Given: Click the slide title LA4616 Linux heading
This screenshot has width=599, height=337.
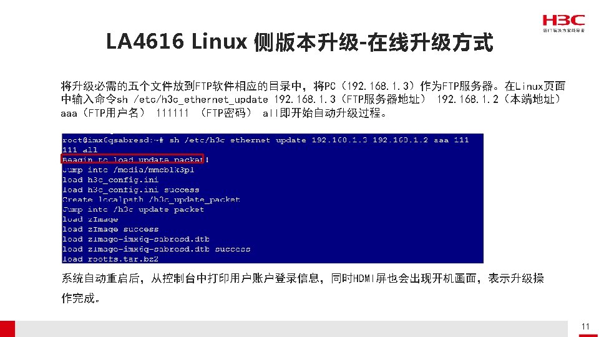Looking at the screenshot, I should 299,42.
